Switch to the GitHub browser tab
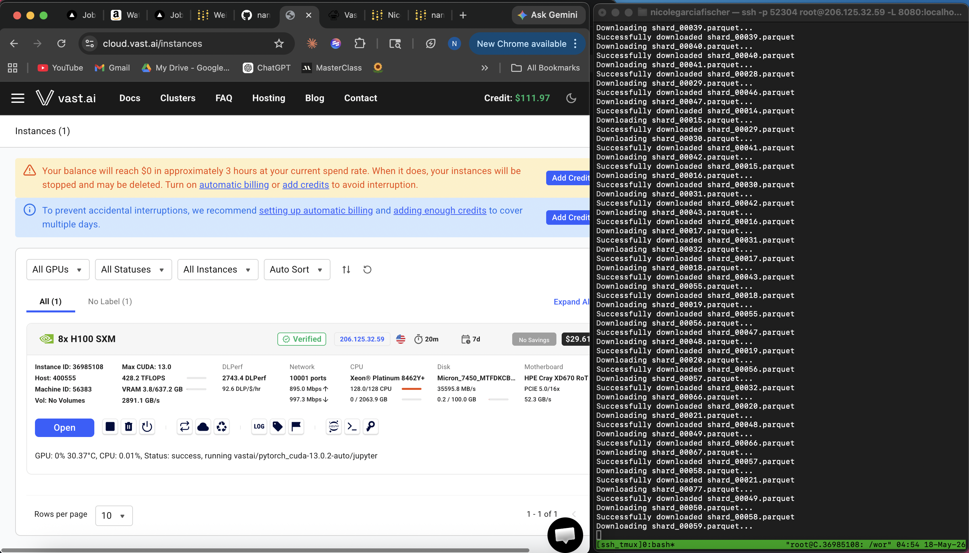The height and width of the screenshot is (553, 969). tap(256, 15)
